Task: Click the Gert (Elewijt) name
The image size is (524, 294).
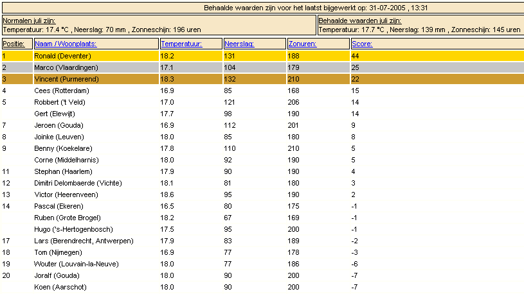Action: coord(55,114)
